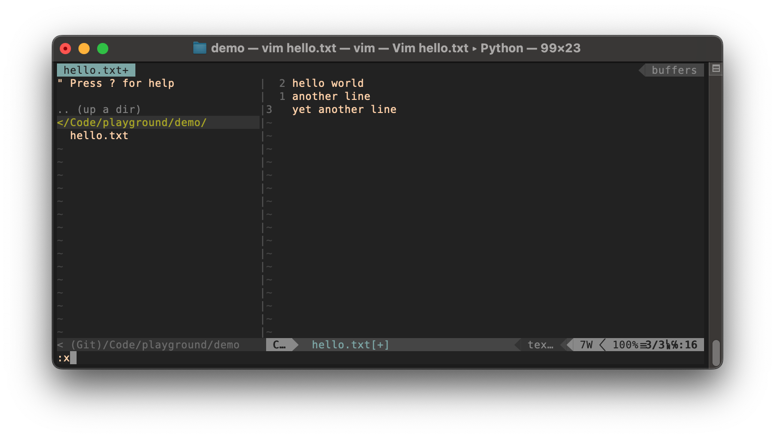775x438 pixels.
Task: Open hello.txt from the file tree
Action: point(99,135)
